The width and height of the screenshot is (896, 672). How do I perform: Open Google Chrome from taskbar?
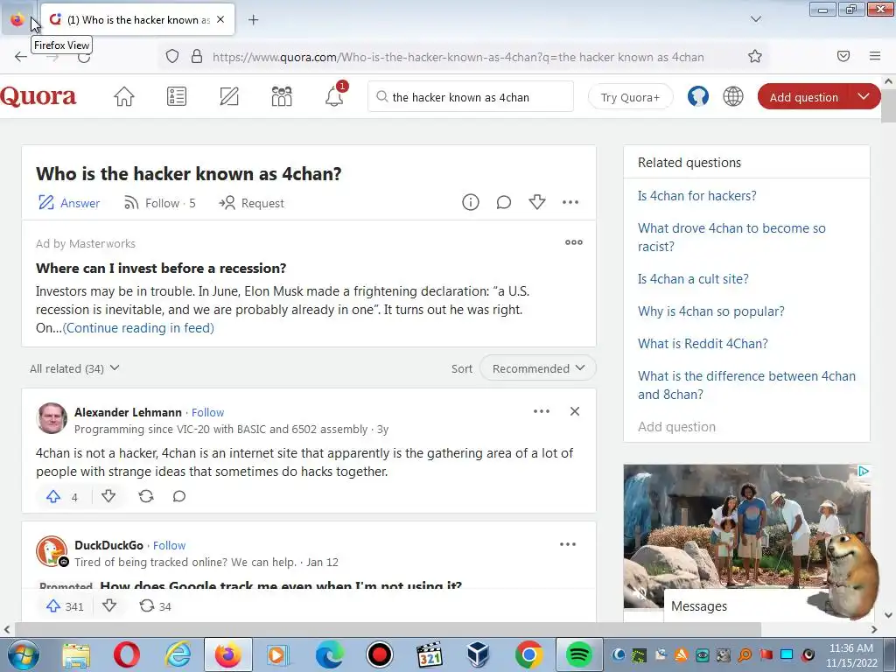tap(529, 654)
